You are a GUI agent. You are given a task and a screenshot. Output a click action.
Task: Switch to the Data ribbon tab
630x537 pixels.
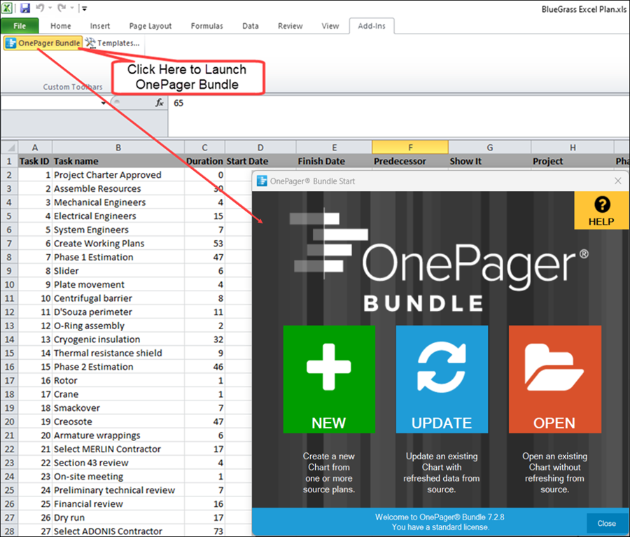tap(250, 26)
